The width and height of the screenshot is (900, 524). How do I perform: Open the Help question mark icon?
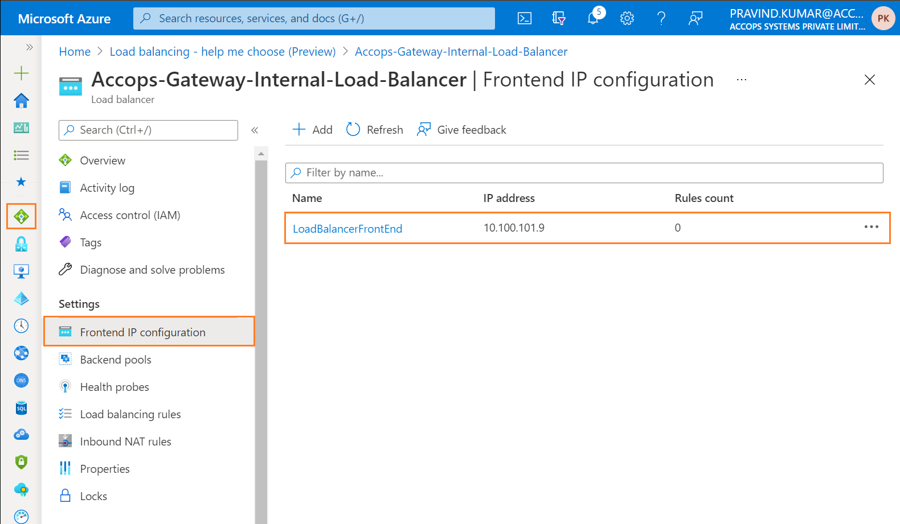point(661,18)
